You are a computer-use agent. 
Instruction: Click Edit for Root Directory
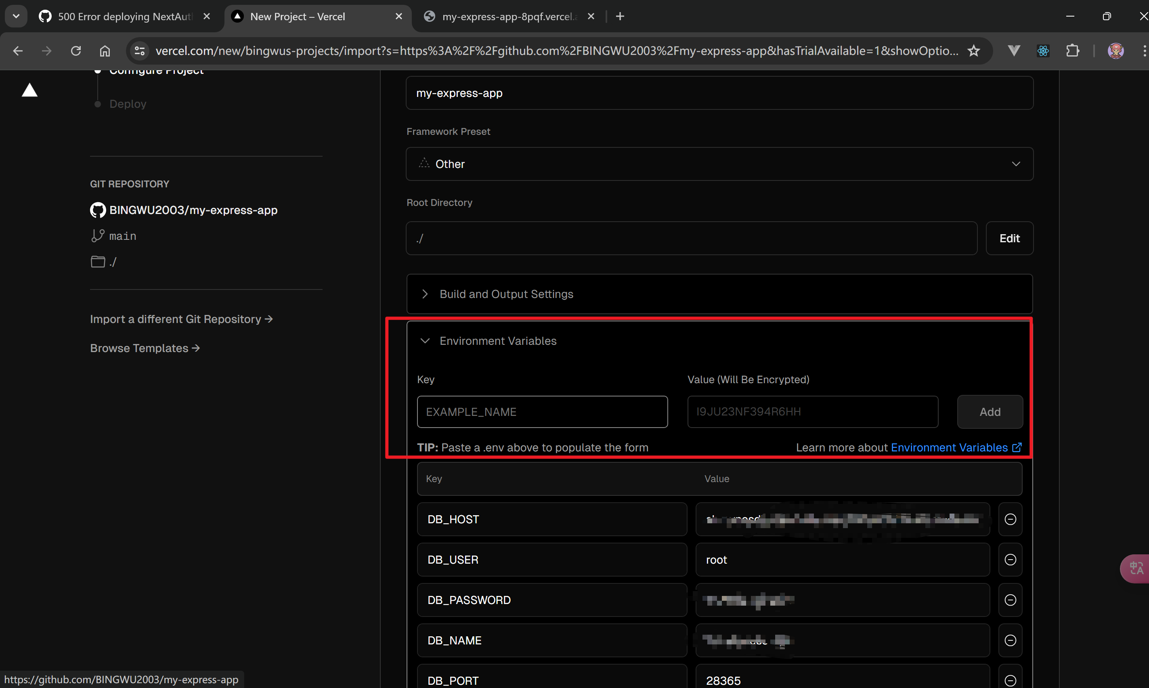1009,238
